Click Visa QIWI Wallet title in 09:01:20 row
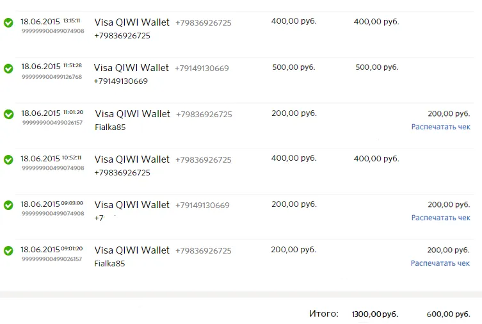This screenshot has width=482, height=324. (132, 250)
